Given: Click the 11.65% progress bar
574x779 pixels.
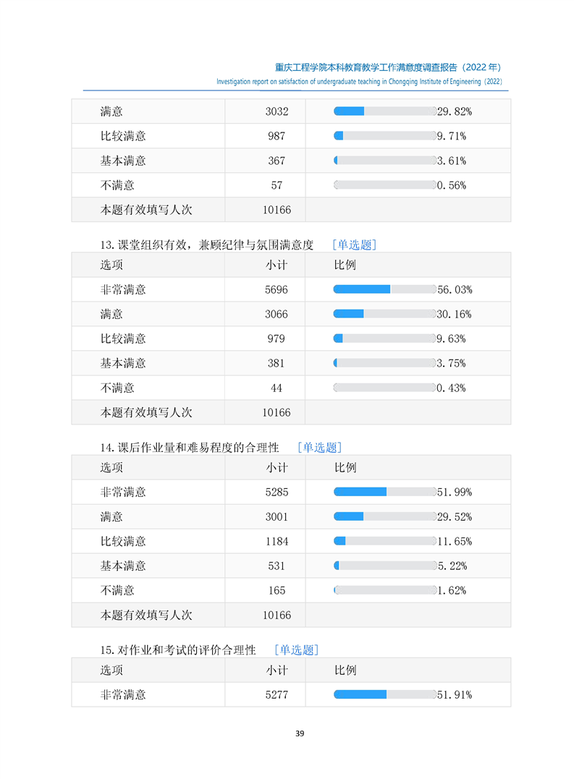Looking at the screenshot, I should coord(384,541).
